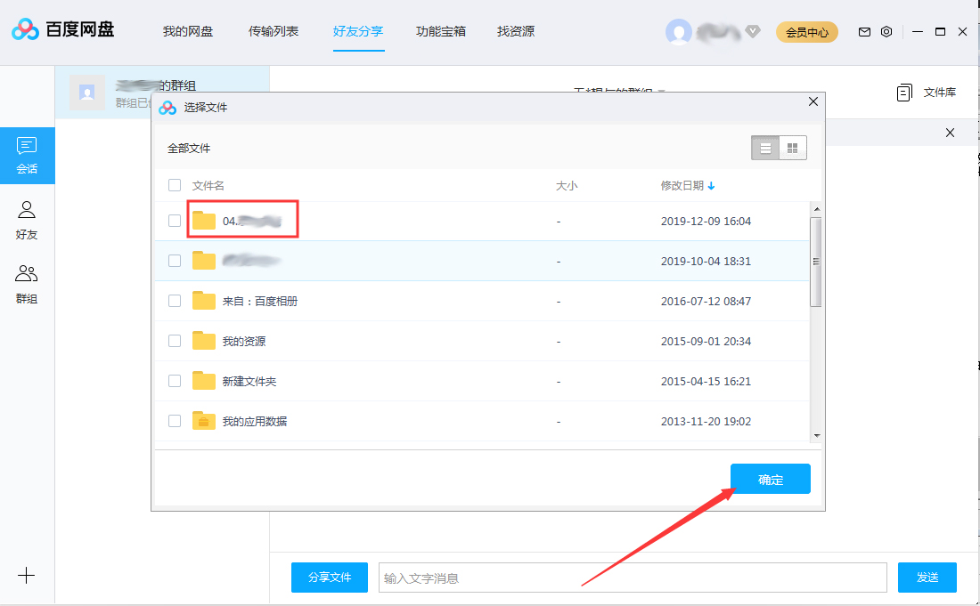Click the message input field
This screenshot has height=606, width=980.
click(633, 577)
